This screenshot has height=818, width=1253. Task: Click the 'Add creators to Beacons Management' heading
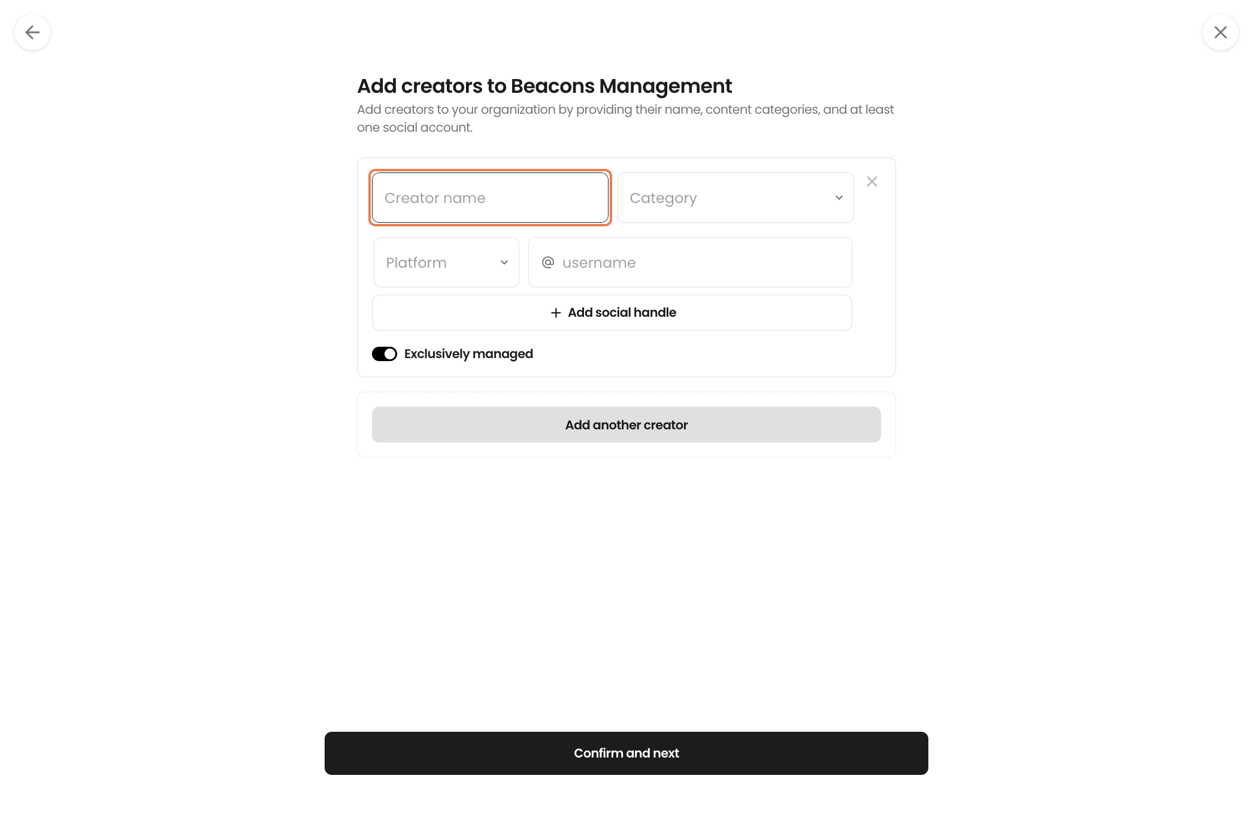[x=544, y=86]
